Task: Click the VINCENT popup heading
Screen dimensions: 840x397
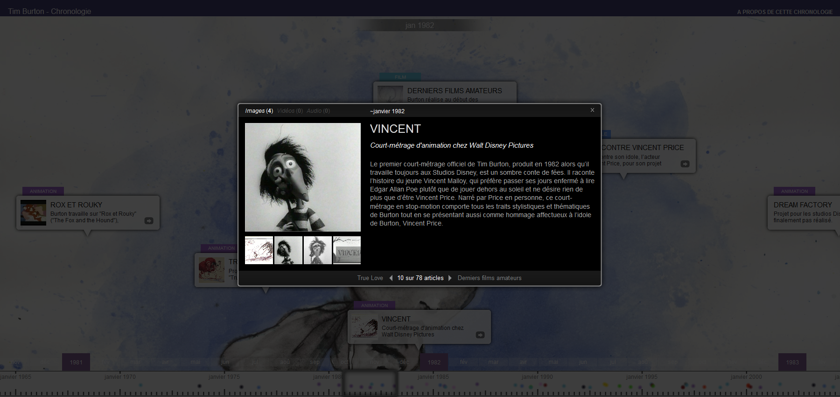Action: [395, 129]
